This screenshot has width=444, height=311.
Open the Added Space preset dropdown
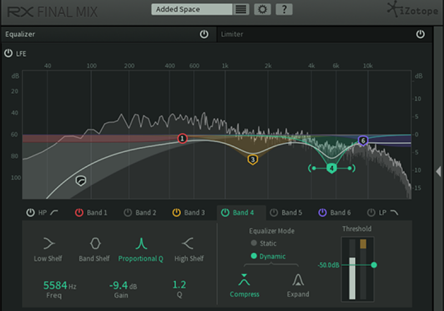[x=192, y=9]
